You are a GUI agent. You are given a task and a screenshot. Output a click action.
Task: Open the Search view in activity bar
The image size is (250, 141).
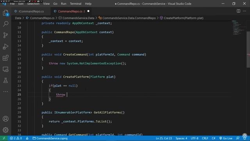click(x=5, y=24)
